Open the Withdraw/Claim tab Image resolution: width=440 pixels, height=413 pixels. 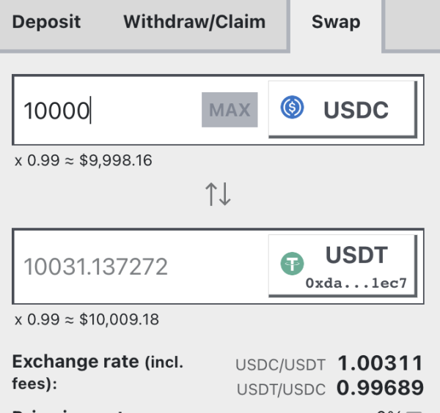[194, 21]
